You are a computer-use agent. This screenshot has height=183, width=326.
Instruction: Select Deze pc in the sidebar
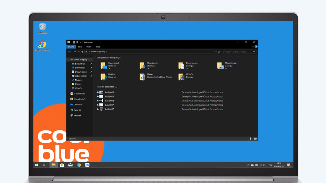point(77,110)
